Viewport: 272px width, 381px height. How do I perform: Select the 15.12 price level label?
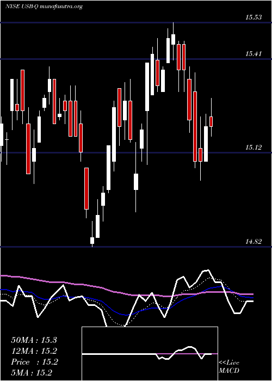[254, 148]
